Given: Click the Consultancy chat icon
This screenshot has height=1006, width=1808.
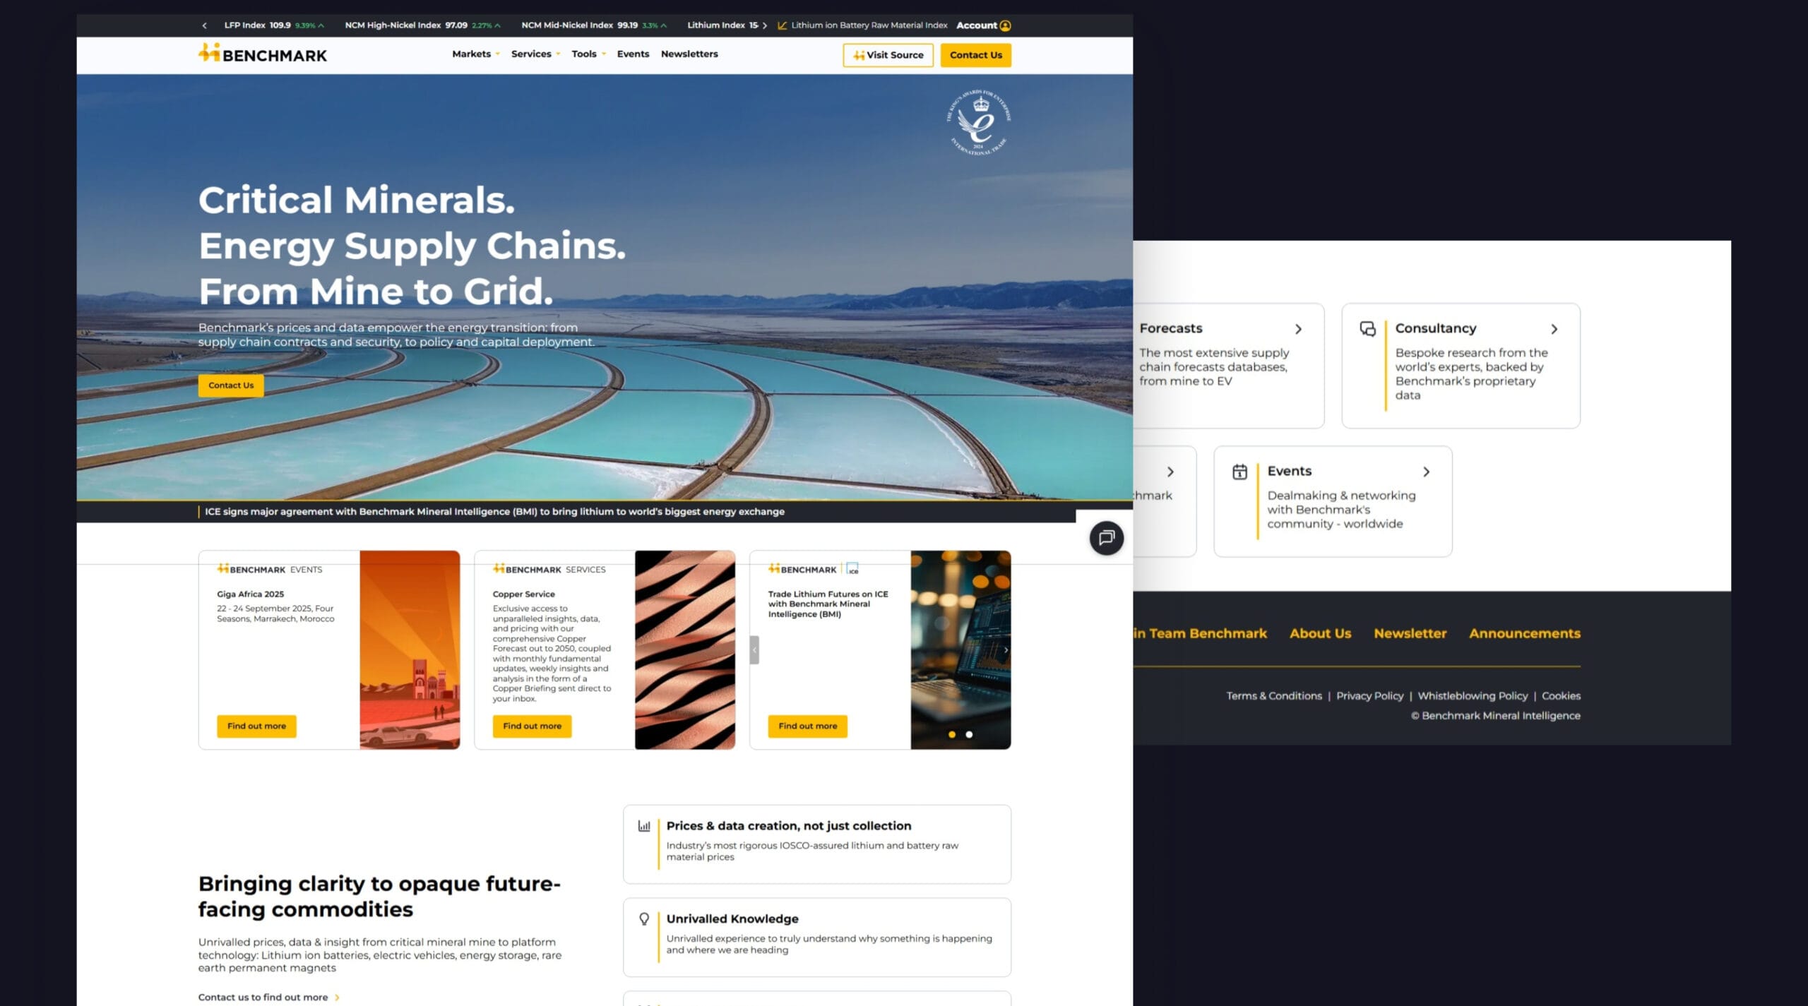Looking at the screenshot, I should pos(1367,329).
